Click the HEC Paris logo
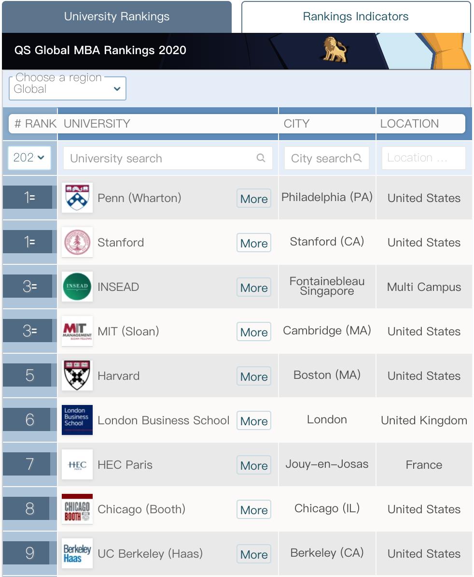 [77, 464]
